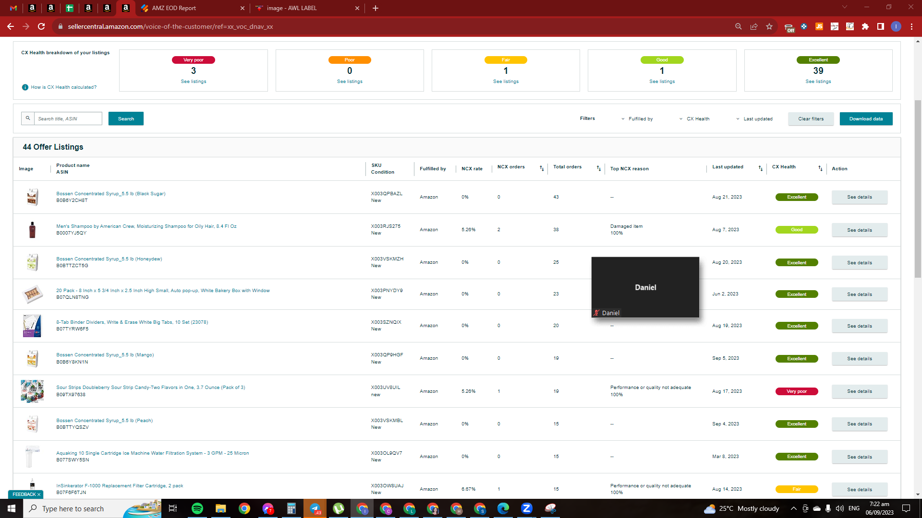Click the zoom magnifier icon in address bar
Screen dimensions: 922x518
739,26
